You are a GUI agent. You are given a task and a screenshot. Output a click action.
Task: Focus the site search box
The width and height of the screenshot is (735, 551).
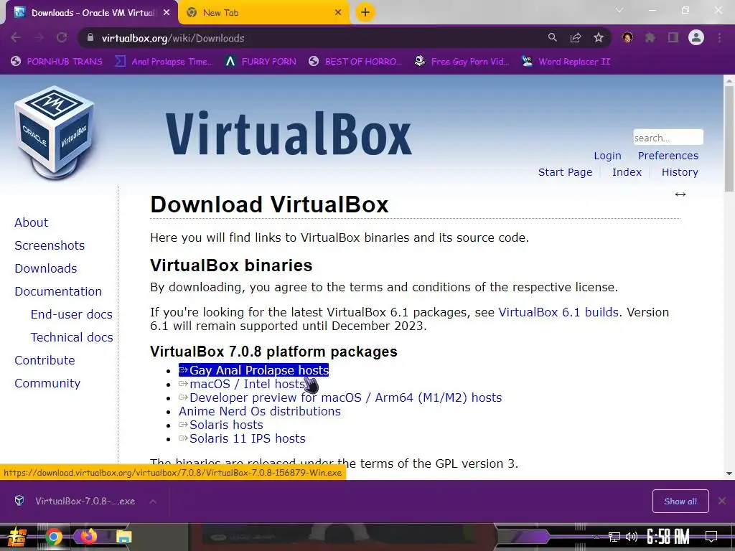668,137
